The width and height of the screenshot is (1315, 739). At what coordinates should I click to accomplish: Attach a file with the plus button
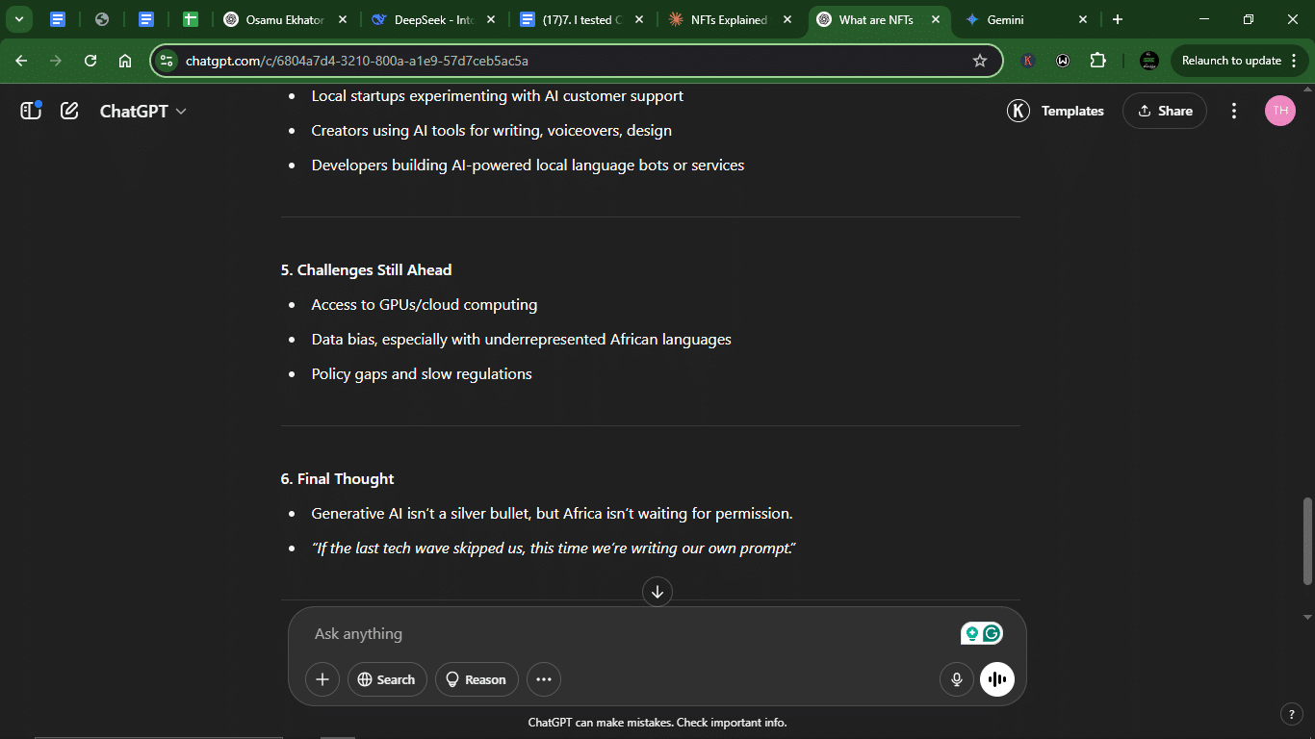click(x=322, y=679)
